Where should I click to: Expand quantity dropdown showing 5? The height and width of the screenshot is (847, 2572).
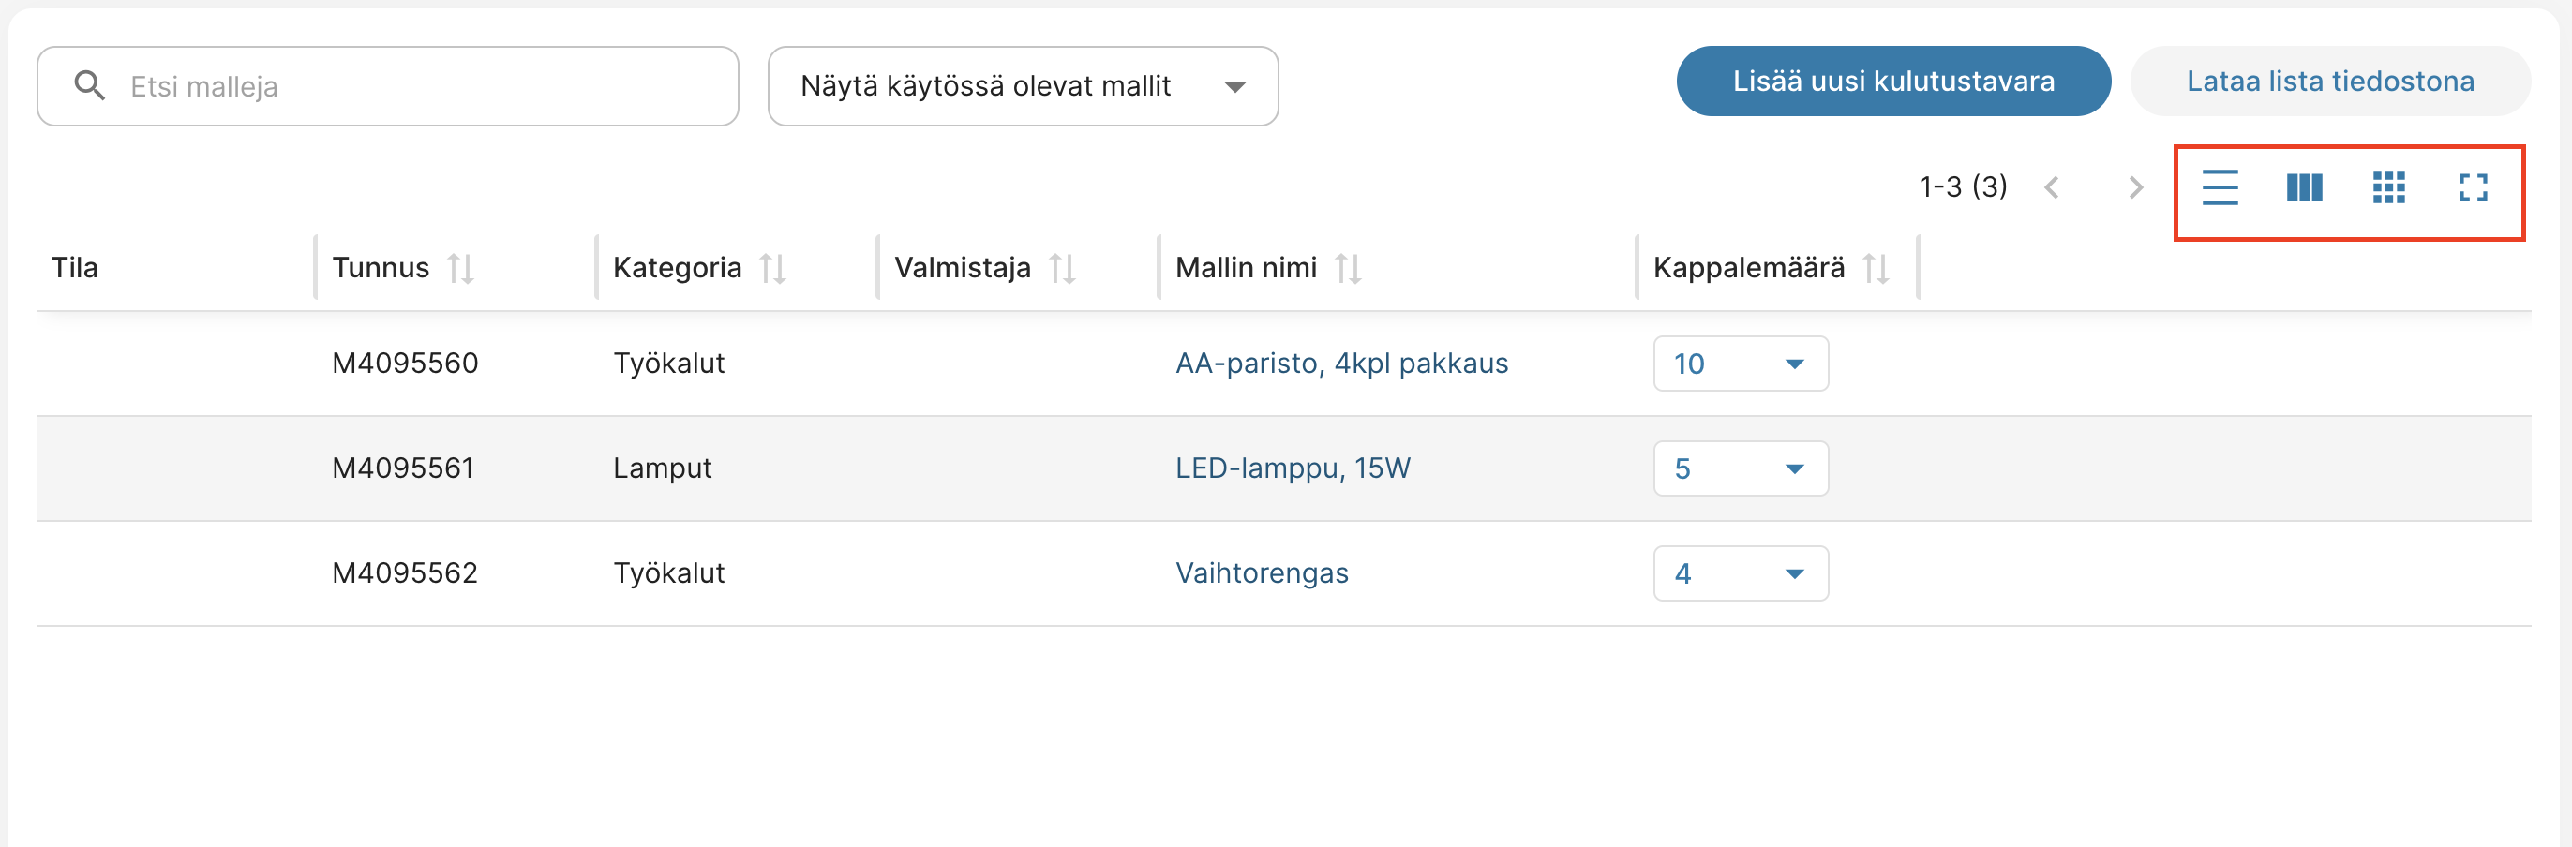pyautogui.click(x=1741, y=468)
